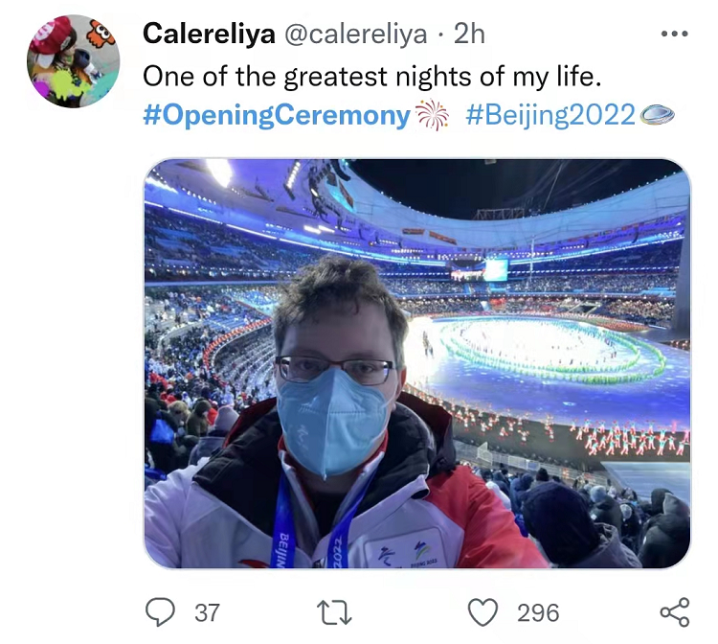Click Calereliya's profile avatar

(73, 60)
